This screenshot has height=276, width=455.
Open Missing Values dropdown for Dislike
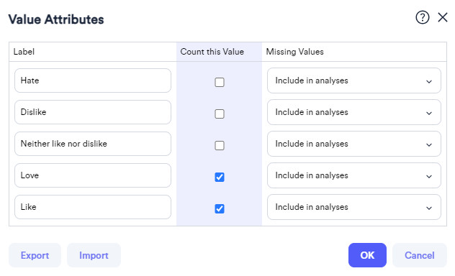[354, 112]
